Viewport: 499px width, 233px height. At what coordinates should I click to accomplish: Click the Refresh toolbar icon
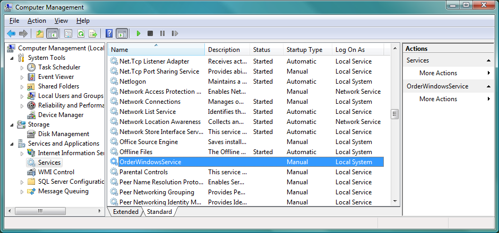pyautogui.click(x=81, y=34)
